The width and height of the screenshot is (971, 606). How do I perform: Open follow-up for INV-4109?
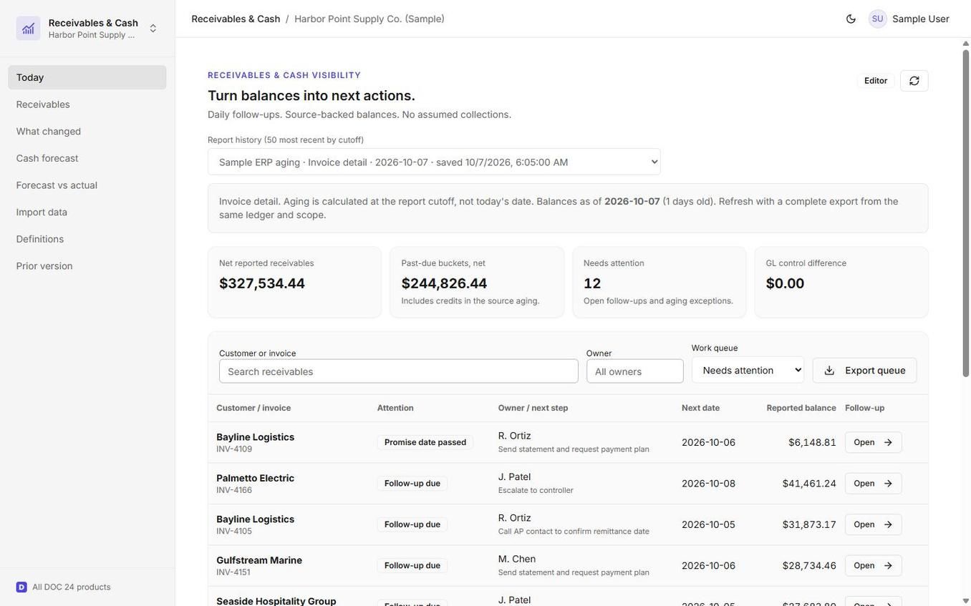874,443
